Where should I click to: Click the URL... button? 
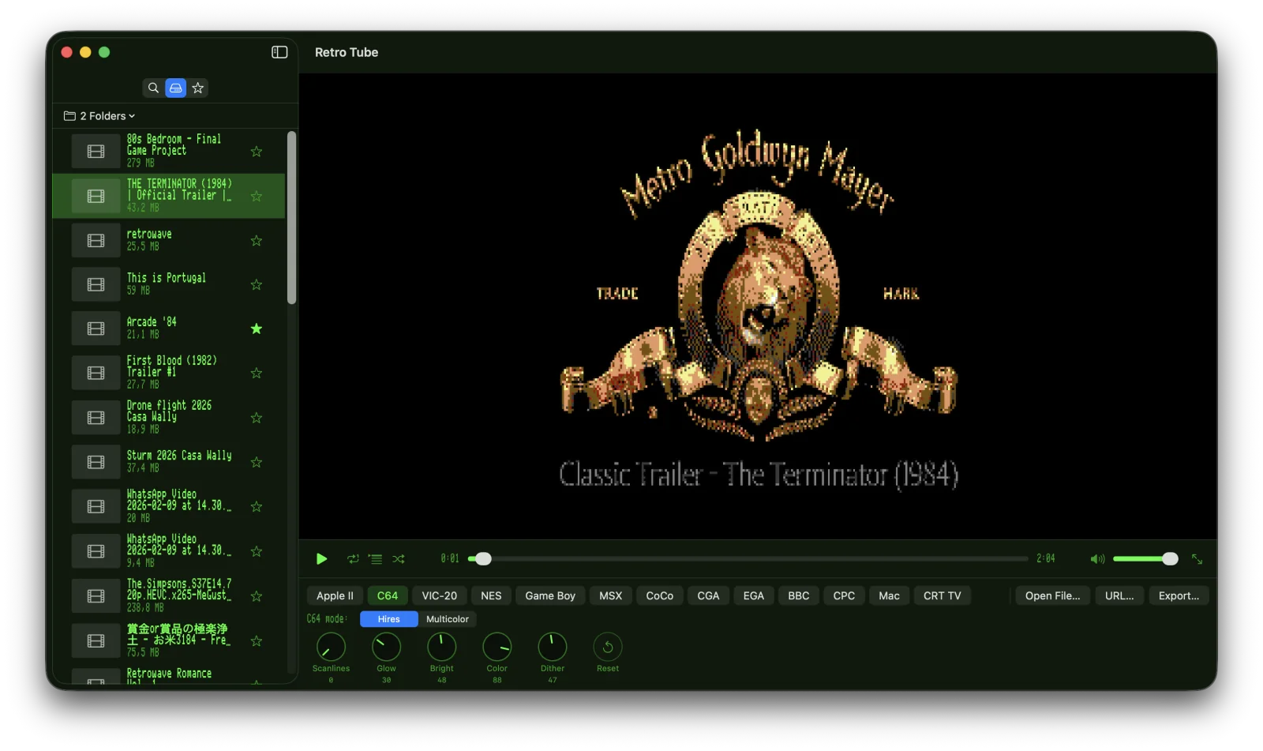tap(1119, 595)
